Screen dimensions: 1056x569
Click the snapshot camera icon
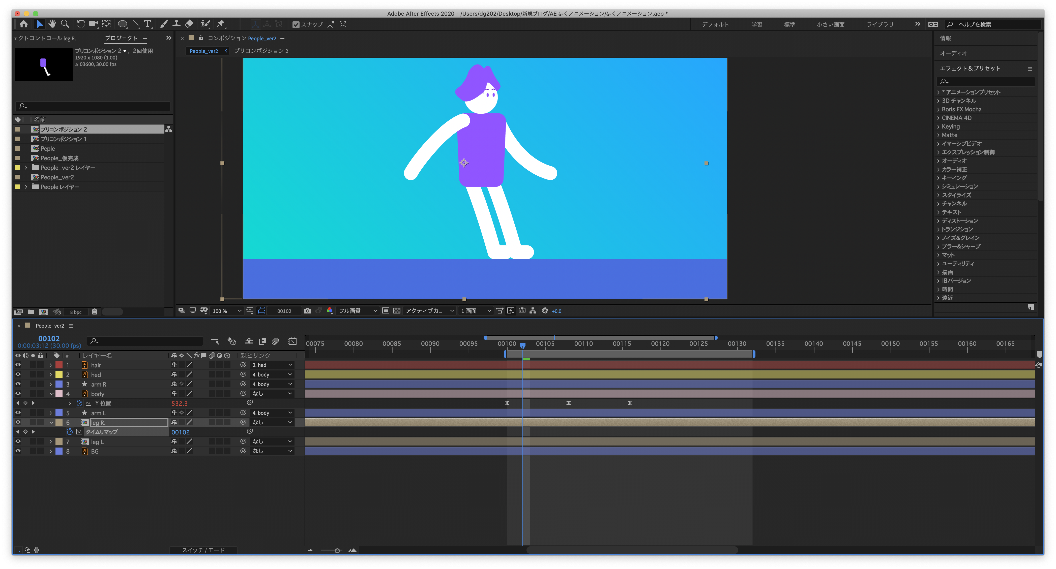(x=307, y=311)
